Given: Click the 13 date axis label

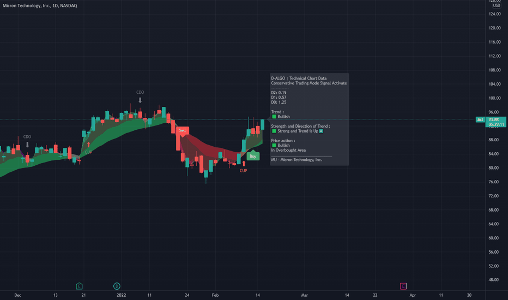Looking at the screenshot, I should tap(56, 295).
